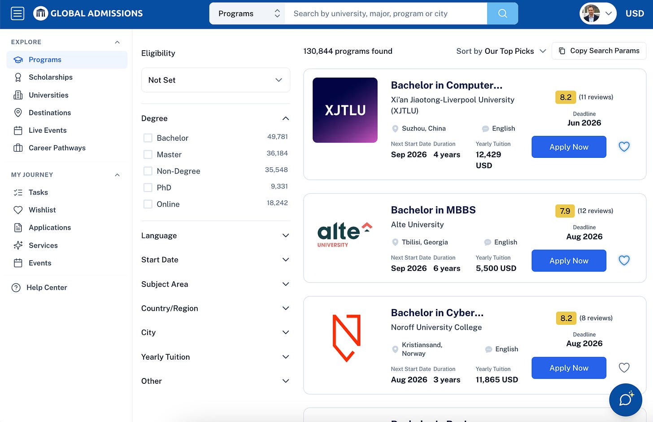Click the Help Center question mark icon
653x422 pixels.
(x=16, y=287)
